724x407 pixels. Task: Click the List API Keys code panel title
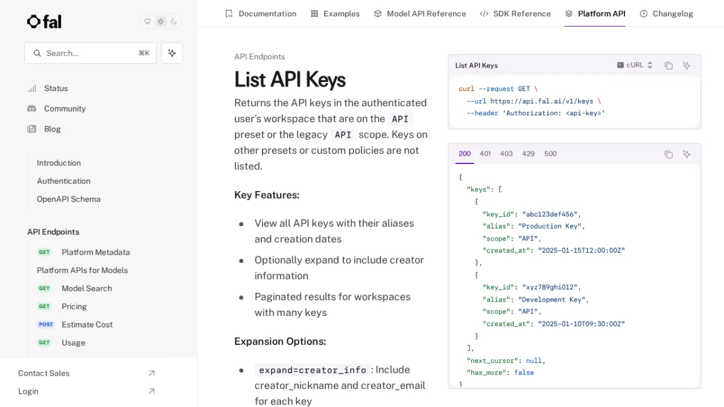477,65
